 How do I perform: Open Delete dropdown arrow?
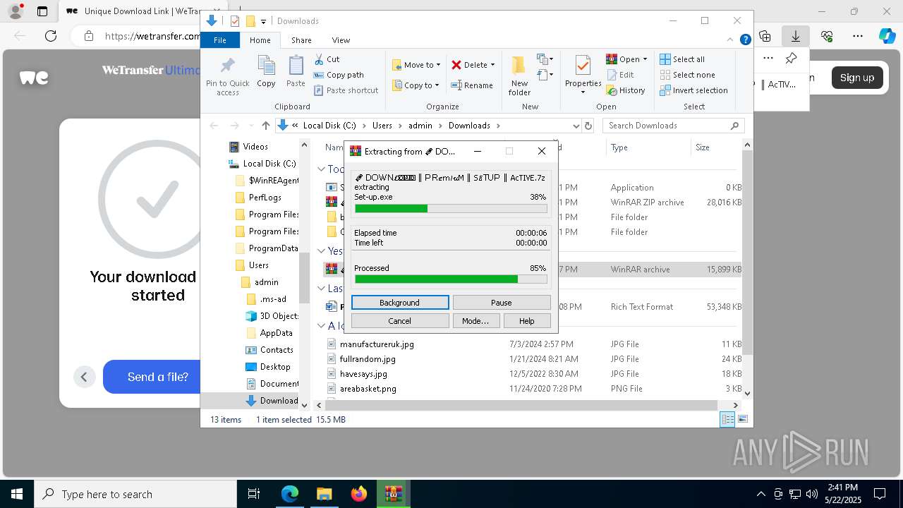[x=492, y=65]
